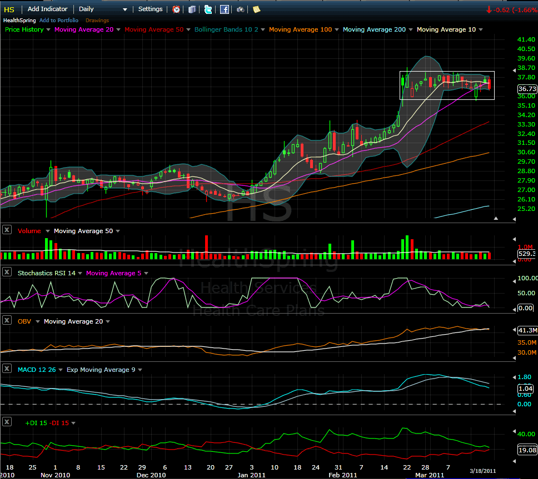Viewport: 538px width, 479px height.
Task: Select the magenta Moving Average 5 label
Action: tap(113, 273)
